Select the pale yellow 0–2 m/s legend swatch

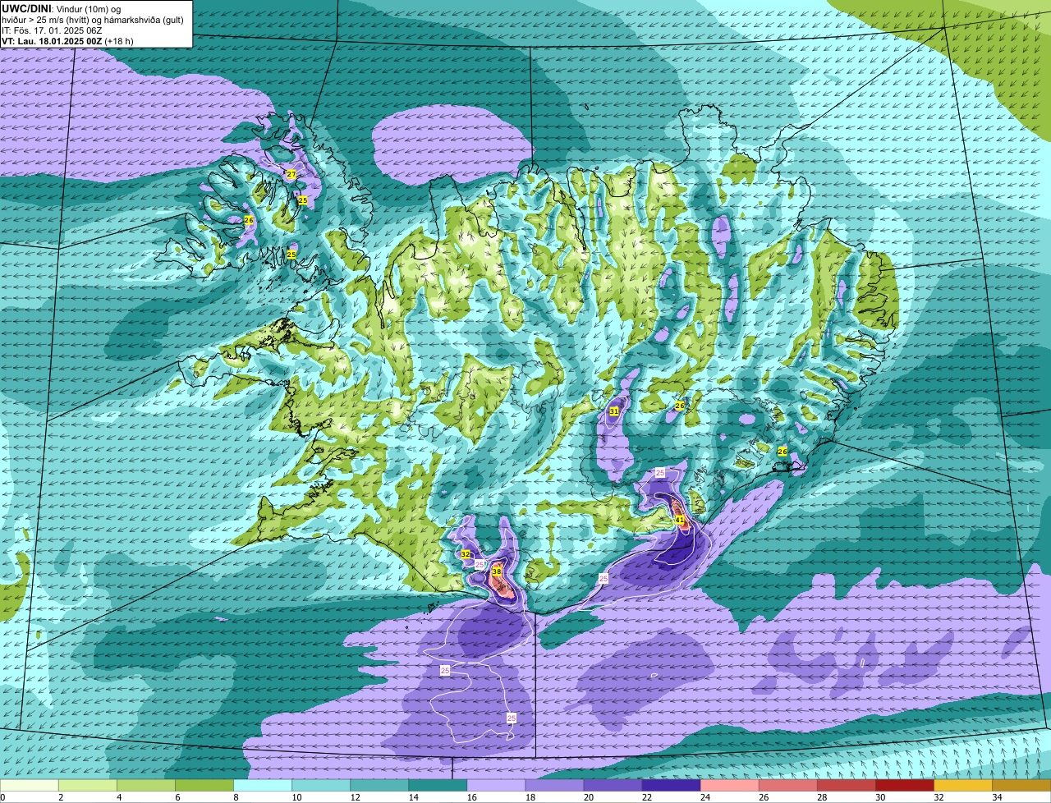point(30,786)
